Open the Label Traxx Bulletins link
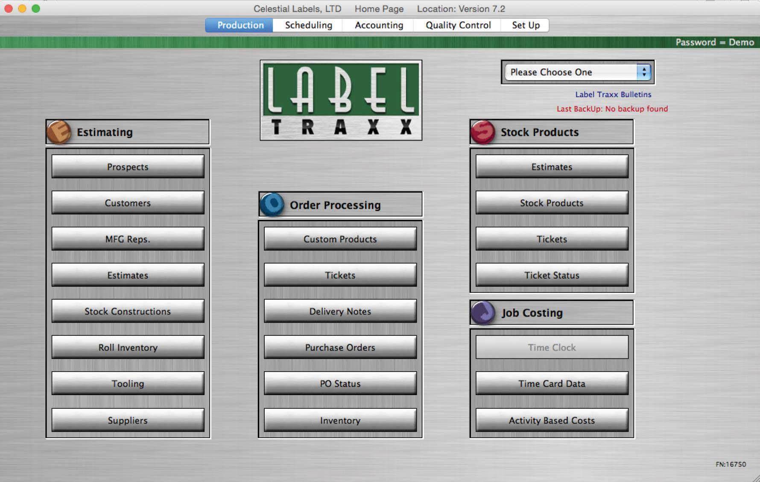This screenshot has height=482, width=760. (x=613, y=95)
